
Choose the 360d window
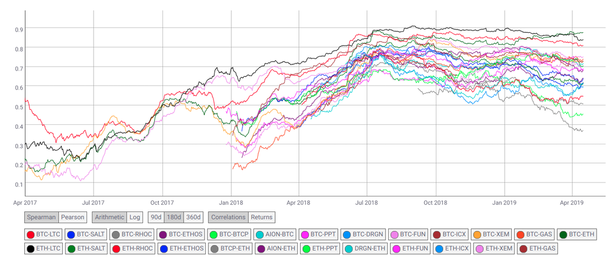[193, 217]
